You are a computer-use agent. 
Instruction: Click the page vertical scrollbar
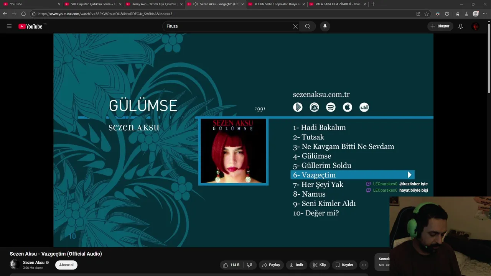[x=489, y=58]
